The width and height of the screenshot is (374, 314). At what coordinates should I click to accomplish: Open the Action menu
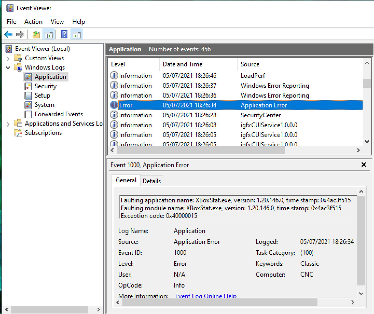(33, 22)
